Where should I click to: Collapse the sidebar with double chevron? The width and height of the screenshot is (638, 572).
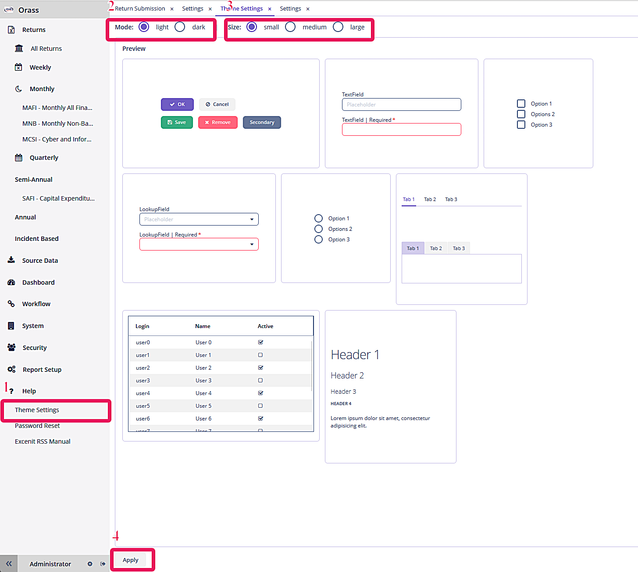point(9,564)
